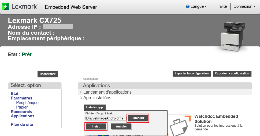Click the Rechercher search button
This screenshot has height=136, width=260.
[47, 74]
